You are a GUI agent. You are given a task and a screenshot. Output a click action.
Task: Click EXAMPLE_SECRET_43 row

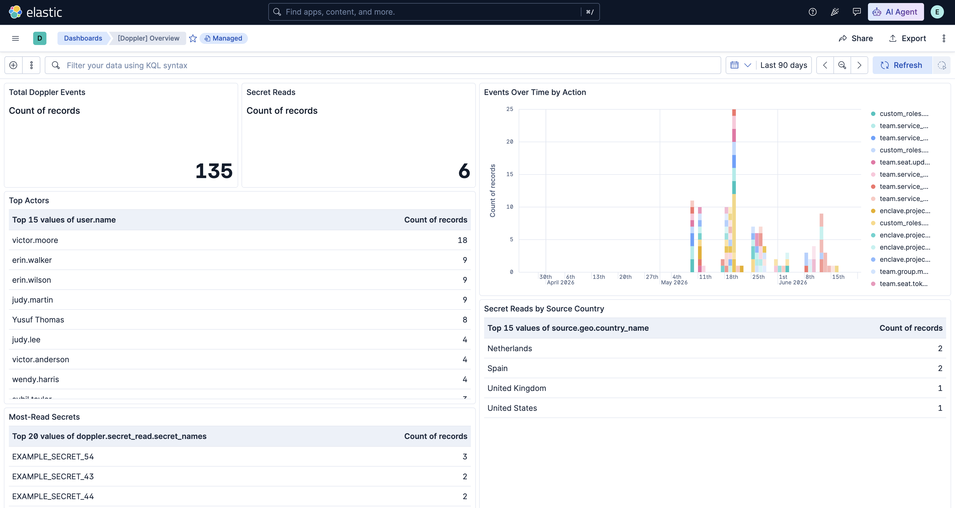coord(240,477)
